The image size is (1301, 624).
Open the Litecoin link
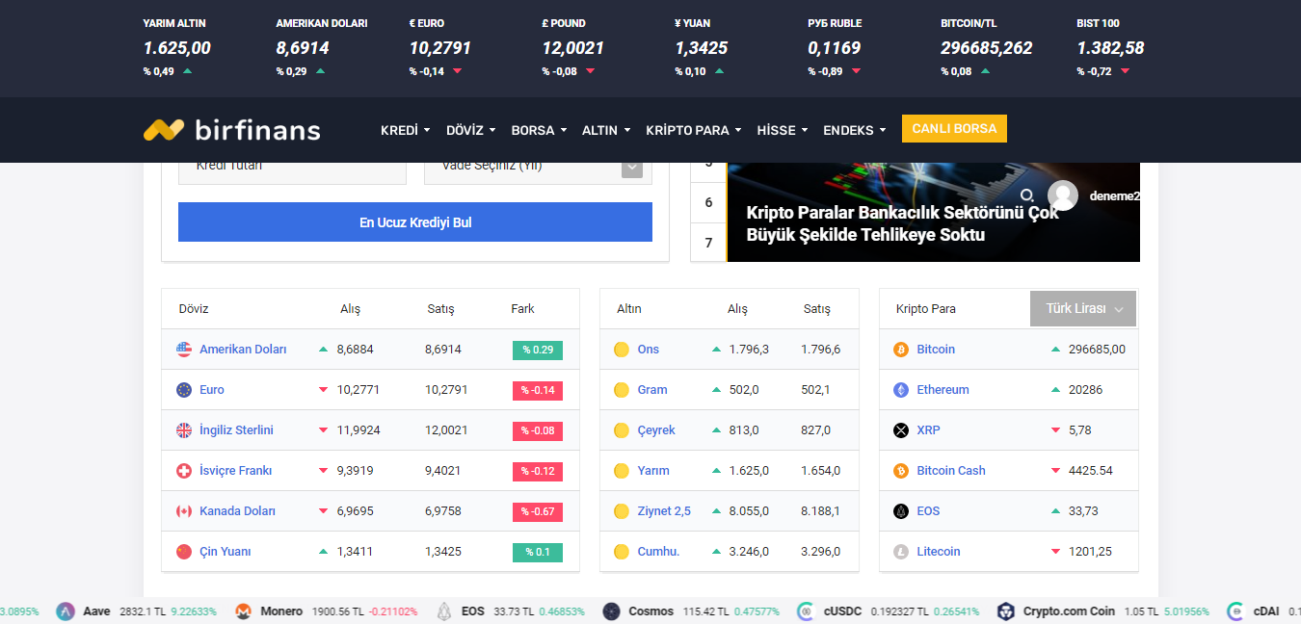click(x=939, y=552)
